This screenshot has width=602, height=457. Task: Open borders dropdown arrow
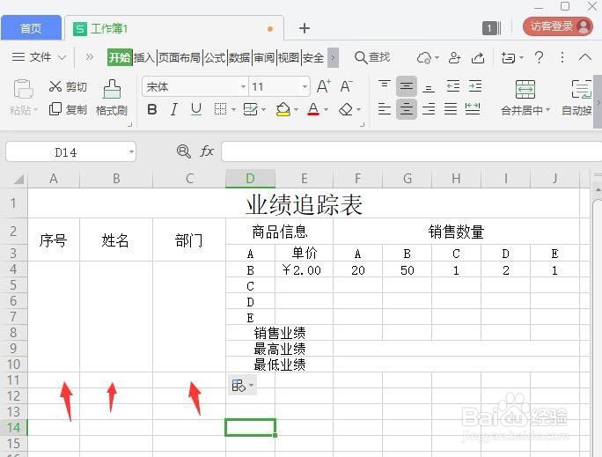233,110
